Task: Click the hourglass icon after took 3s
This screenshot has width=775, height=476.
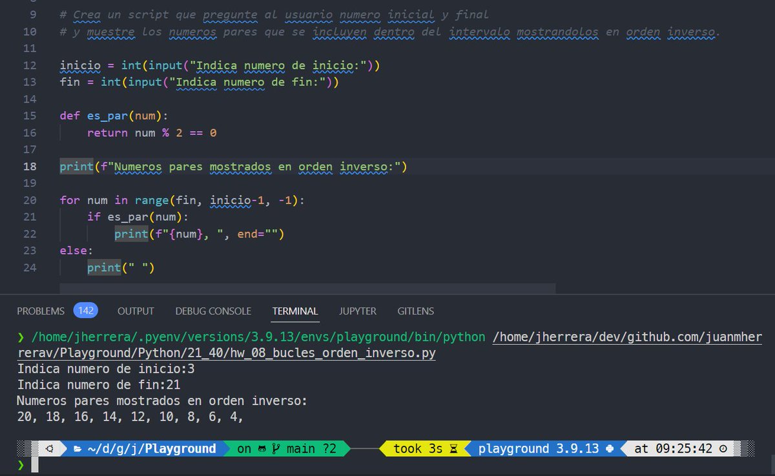Action: [453, 449]
